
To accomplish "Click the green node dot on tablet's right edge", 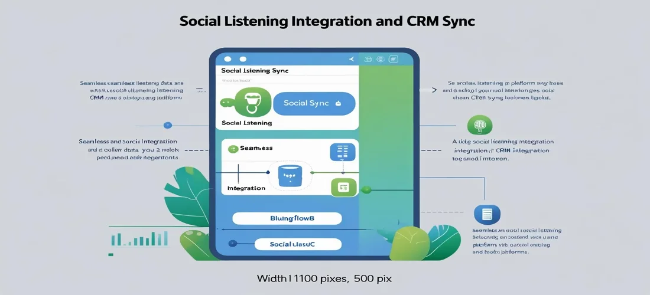I will point(366,189).
